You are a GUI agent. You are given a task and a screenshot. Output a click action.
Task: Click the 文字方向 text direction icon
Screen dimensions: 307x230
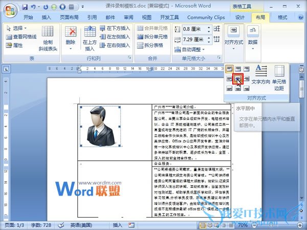(x=261, y=75)
